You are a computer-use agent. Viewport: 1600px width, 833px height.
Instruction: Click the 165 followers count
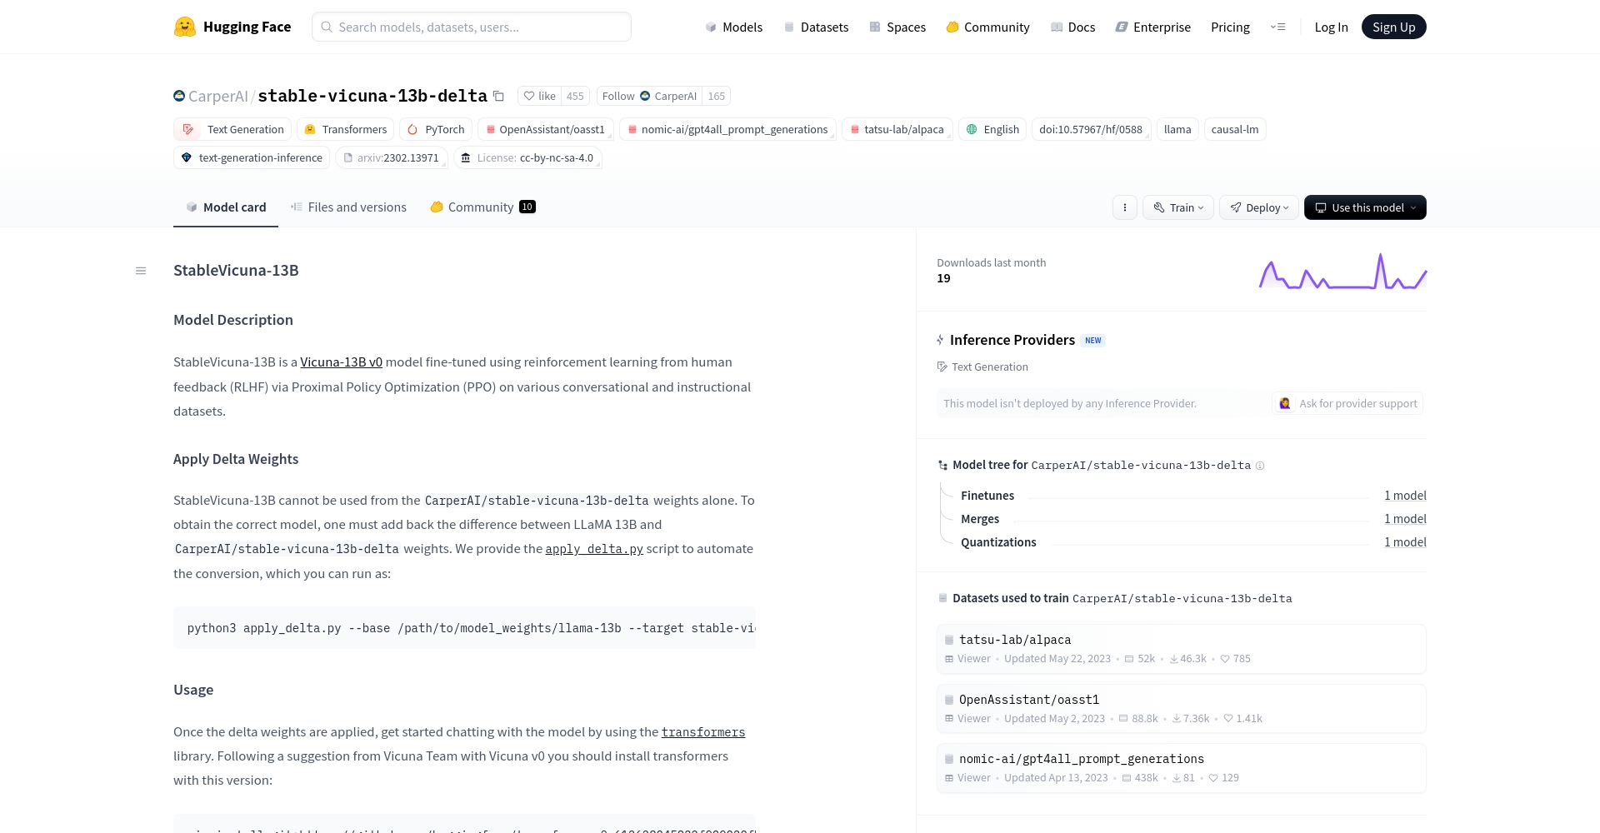coord(716,96)
